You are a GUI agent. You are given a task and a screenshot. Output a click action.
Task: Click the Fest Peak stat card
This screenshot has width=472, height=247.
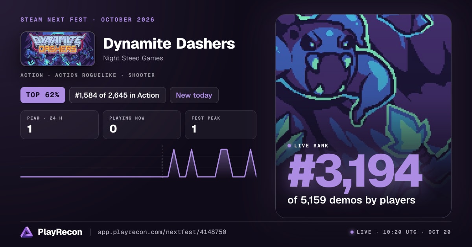pos(220,125)
